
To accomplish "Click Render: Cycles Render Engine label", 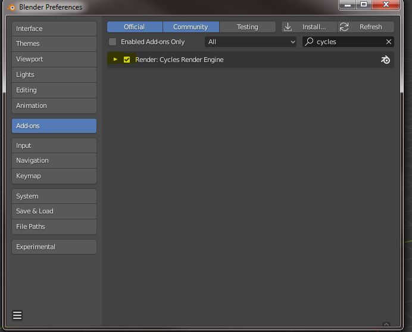I will (179, 60).
